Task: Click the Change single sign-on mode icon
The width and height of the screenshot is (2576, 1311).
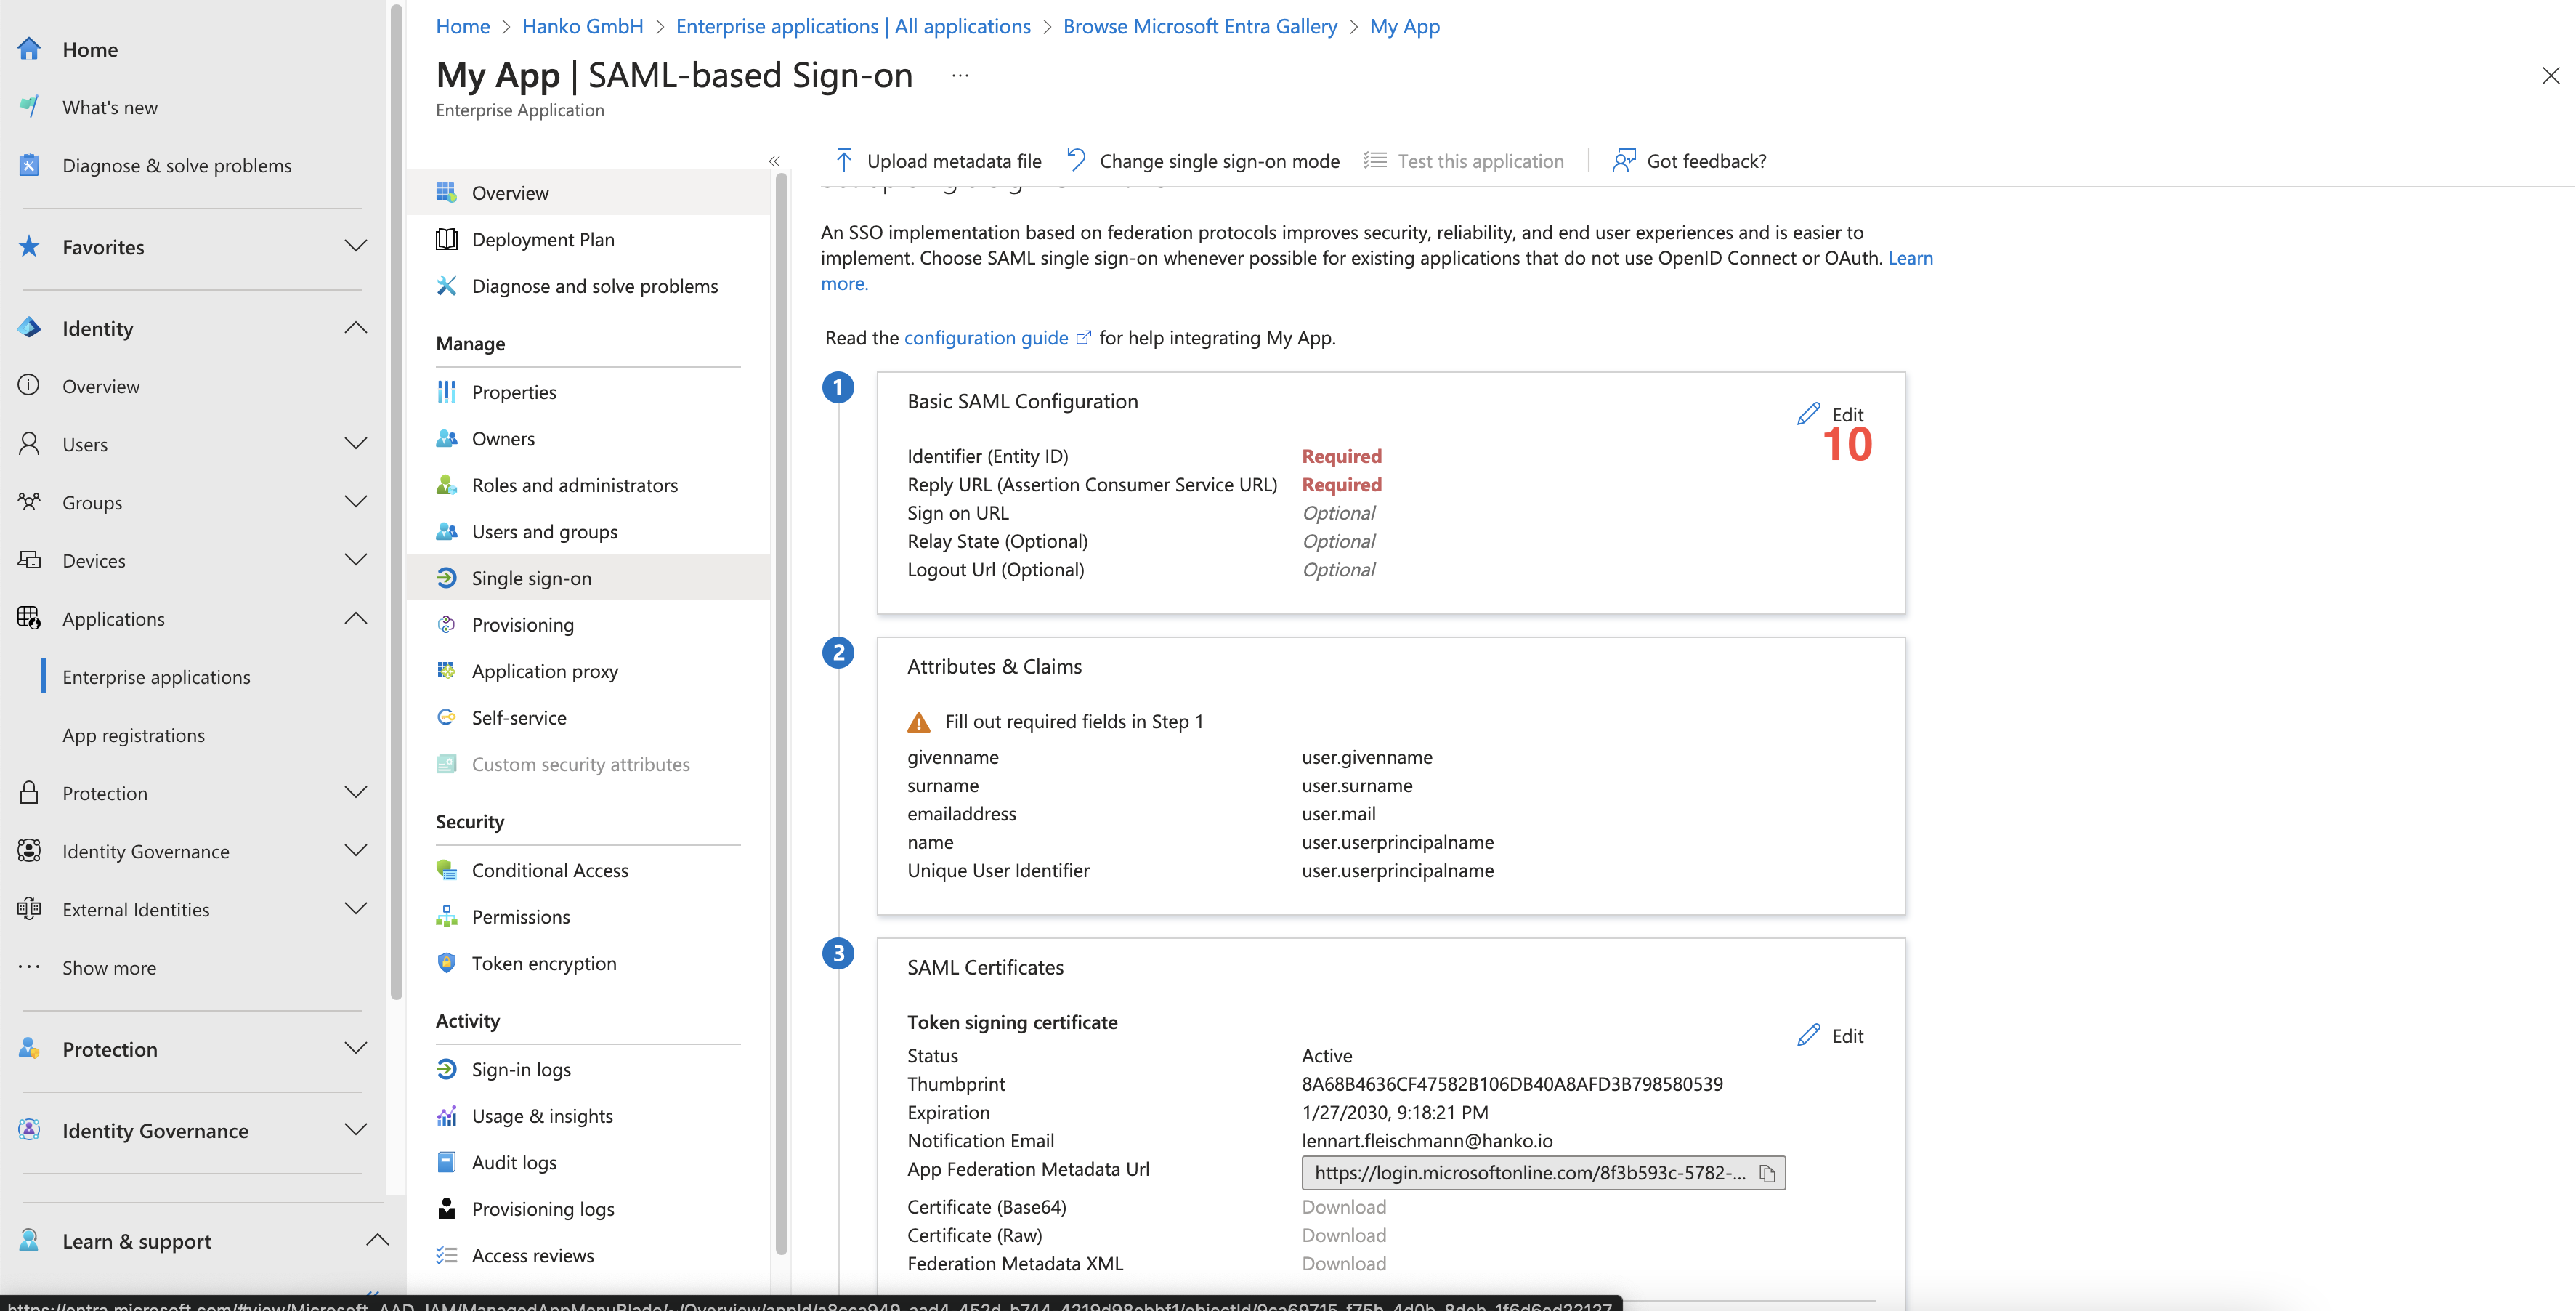Action: 1076,161
